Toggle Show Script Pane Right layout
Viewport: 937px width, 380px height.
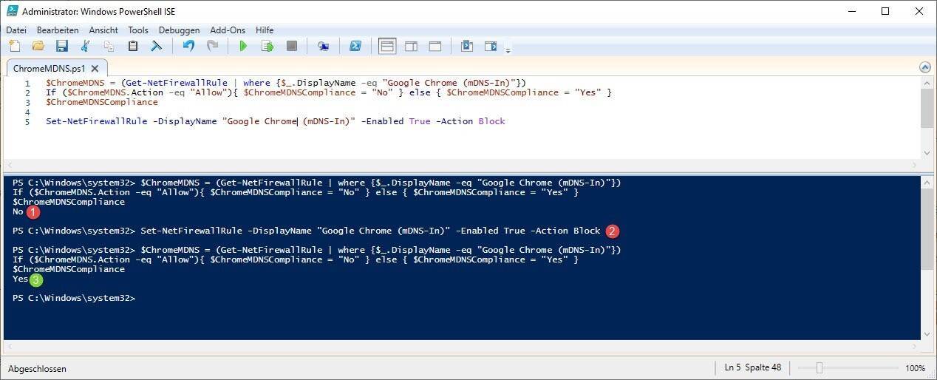click(x=411, y=46)
